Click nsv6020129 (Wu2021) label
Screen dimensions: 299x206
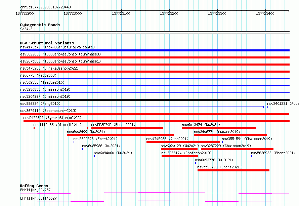(x=180, y=146)
